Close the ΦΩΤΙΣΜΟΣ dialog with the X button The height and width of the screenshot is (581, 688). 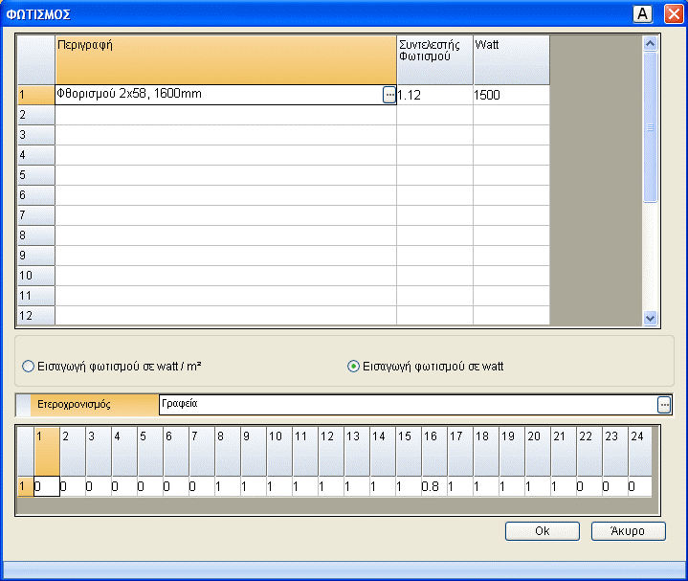tap(673, 14)
